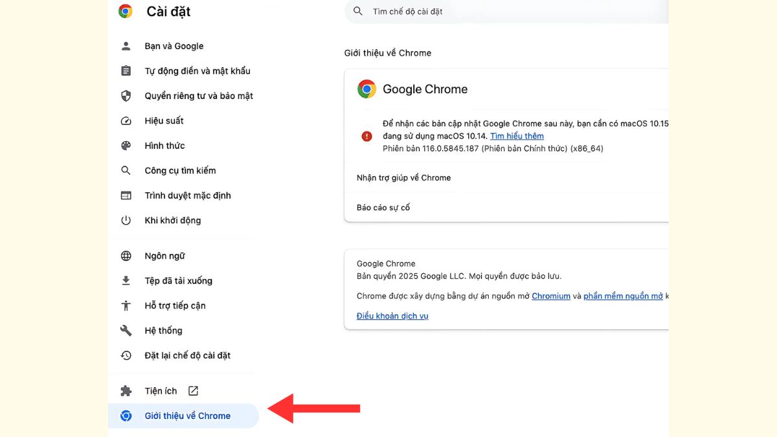Open phần mềm nguồn mở link
777x437 pixels.
pyautogui.click(x=623, y=296)
